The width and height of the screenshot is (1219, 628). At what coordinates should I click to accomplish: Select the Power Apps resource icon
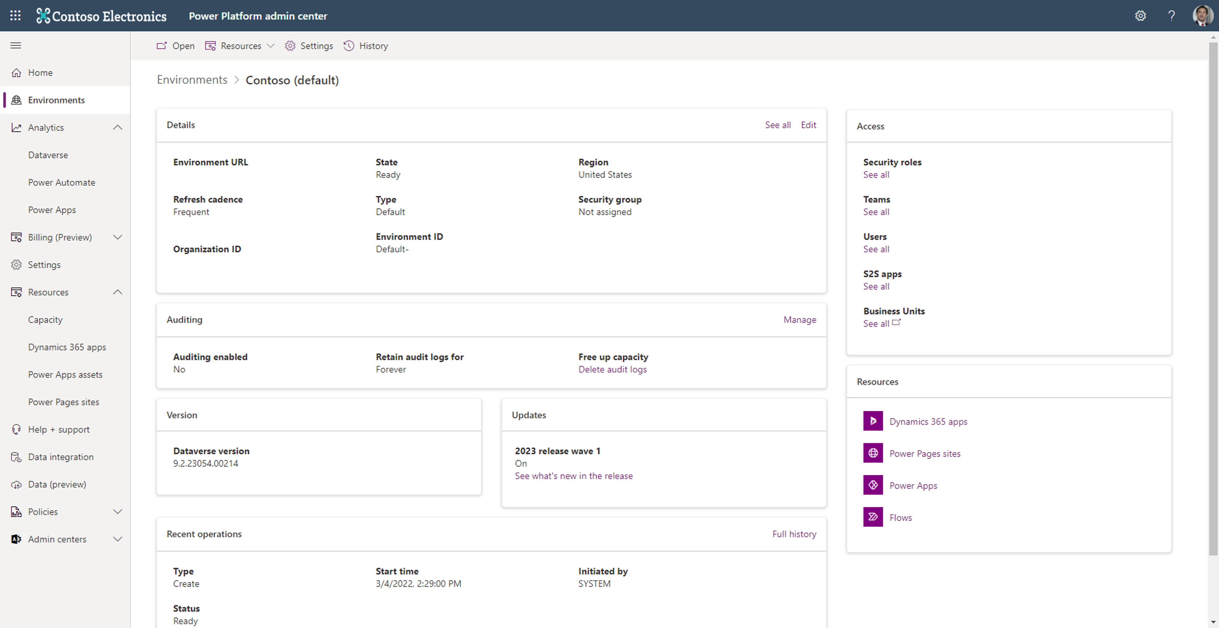click(873, 485)
